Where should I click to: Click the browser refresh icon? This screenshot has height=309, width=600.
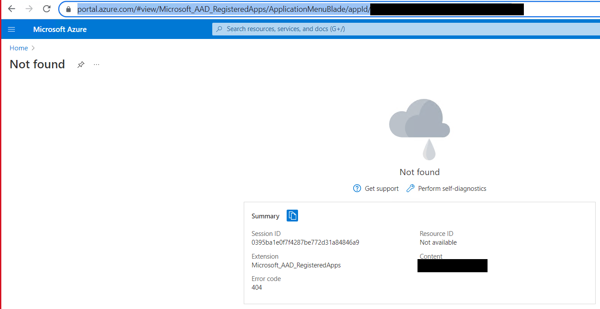[46, 9]
